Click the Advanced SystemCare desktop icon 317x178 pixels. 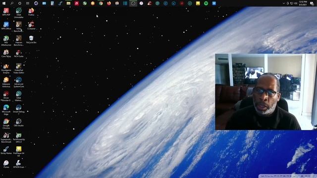click(19, 82)
